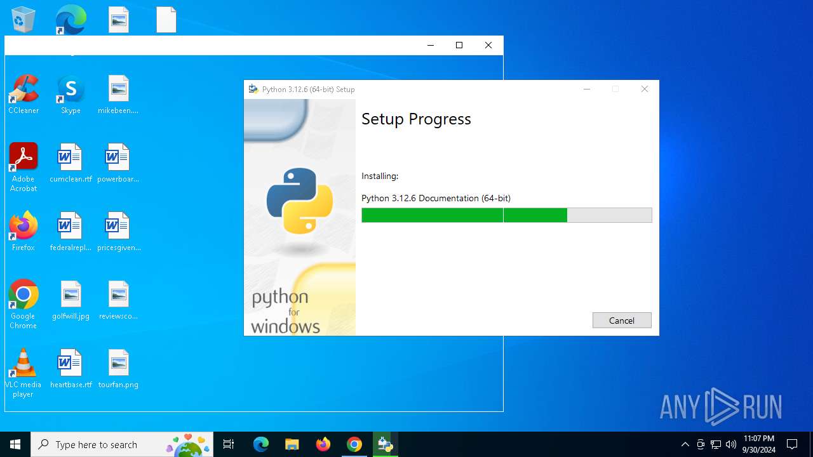This screenshot has width=813, height=457.
Task: Select the heartbase.rtf document icon
Action: [71, 369]
